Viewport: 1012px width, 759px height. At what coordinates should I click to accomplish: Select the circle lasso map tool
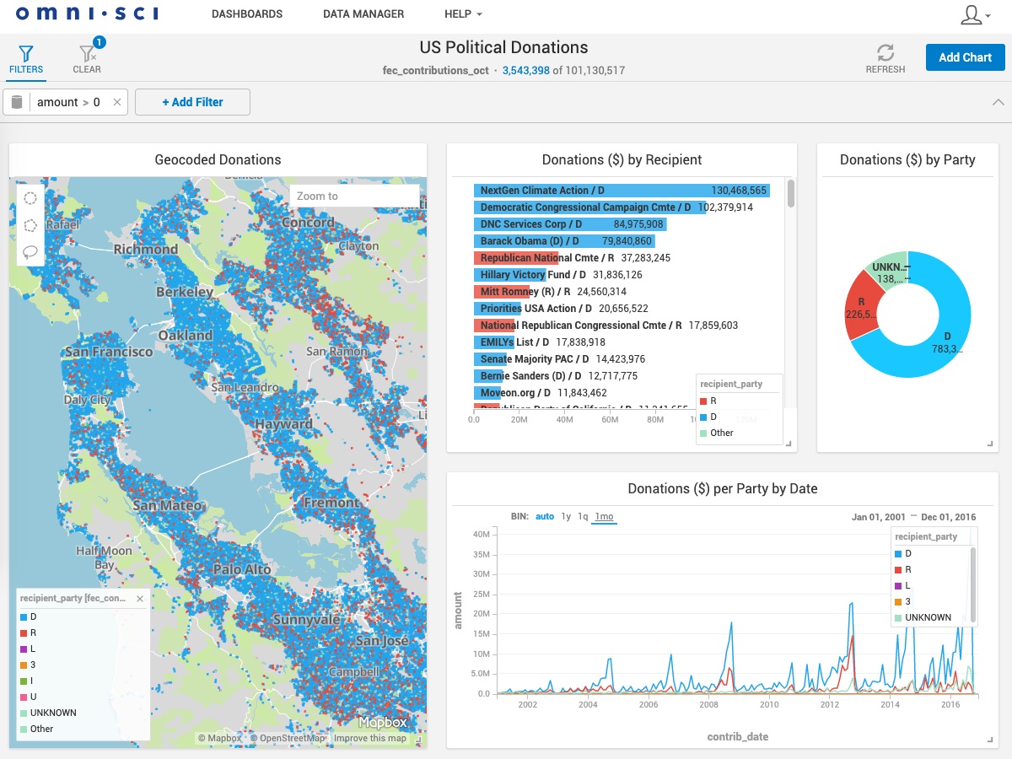tap(30, 198)
